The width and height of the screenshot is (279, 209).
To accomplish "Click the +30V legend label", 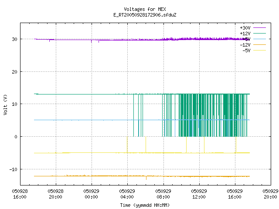I will [x=245, y=28].
